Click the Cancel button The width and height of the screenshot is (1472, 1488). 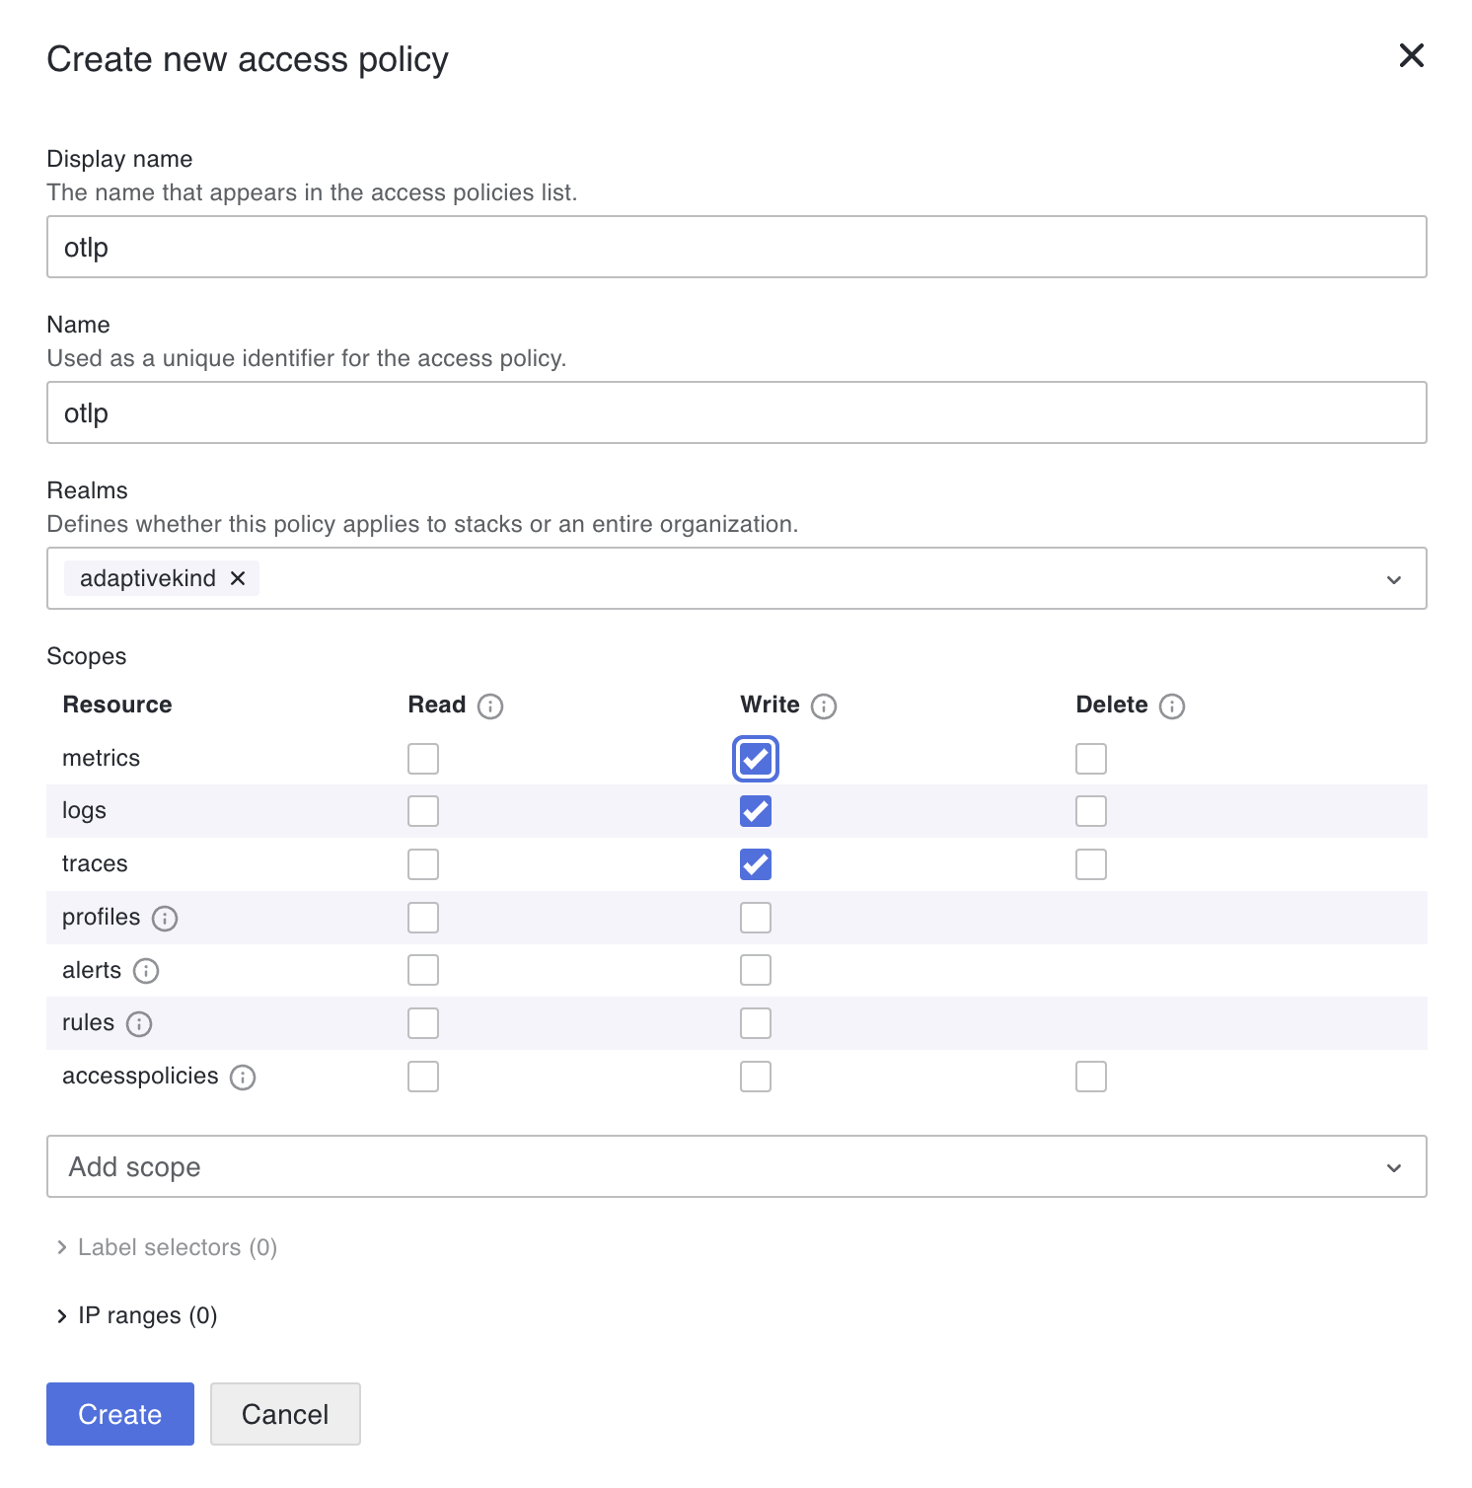click(x=285, y=1414)
